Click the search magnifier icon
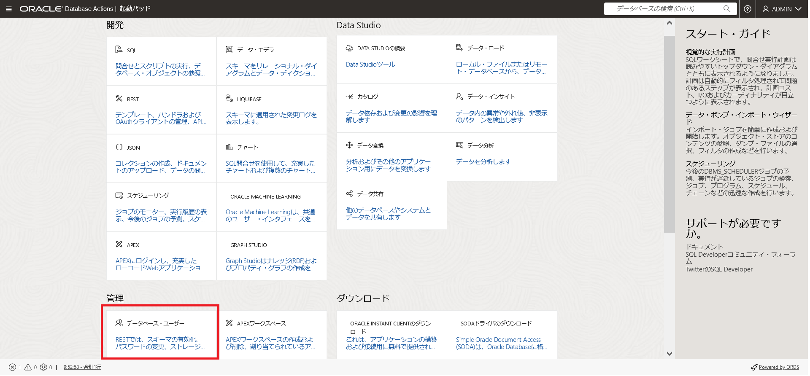Viewport: 810px width, 376px height. click(727, 8)
